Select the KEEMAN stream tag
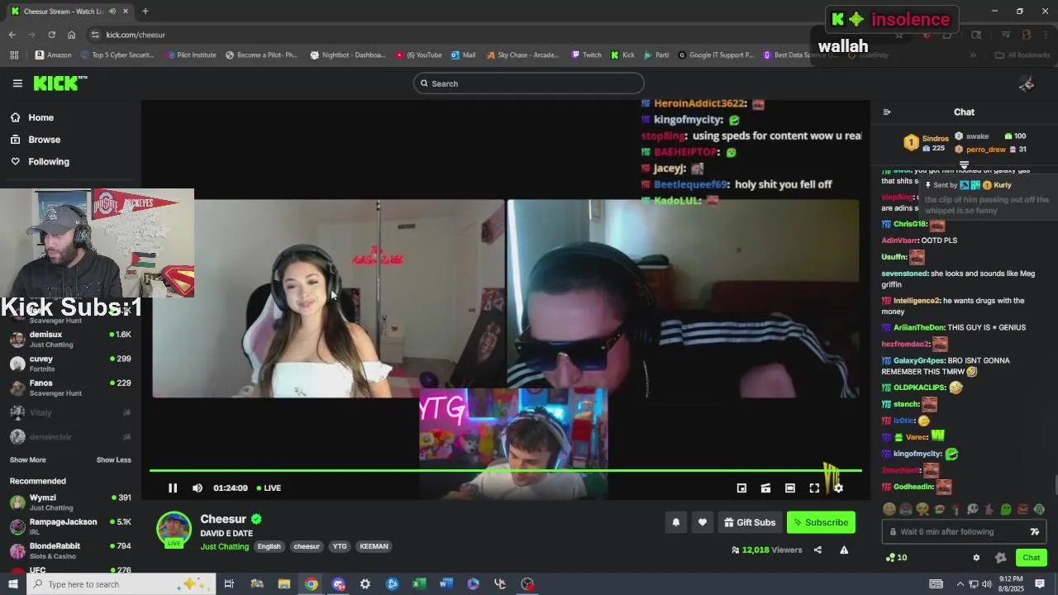Screen dimensions: 1058x595 pos(374,546)
